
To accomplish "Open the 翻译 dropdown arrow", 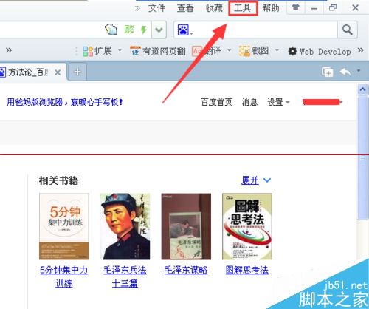I will click(229, 50).
